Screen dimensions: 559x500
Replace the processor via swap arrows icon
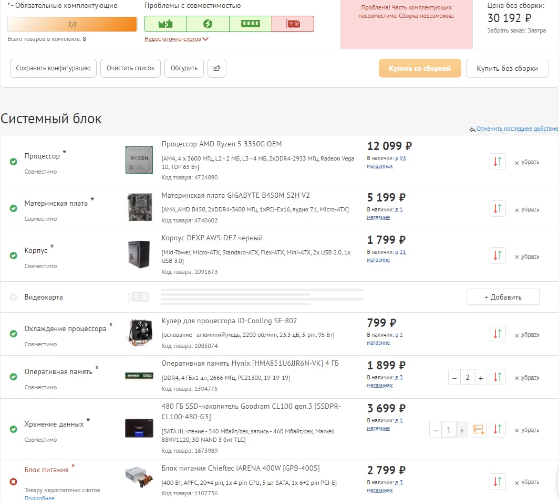point(498,162)
